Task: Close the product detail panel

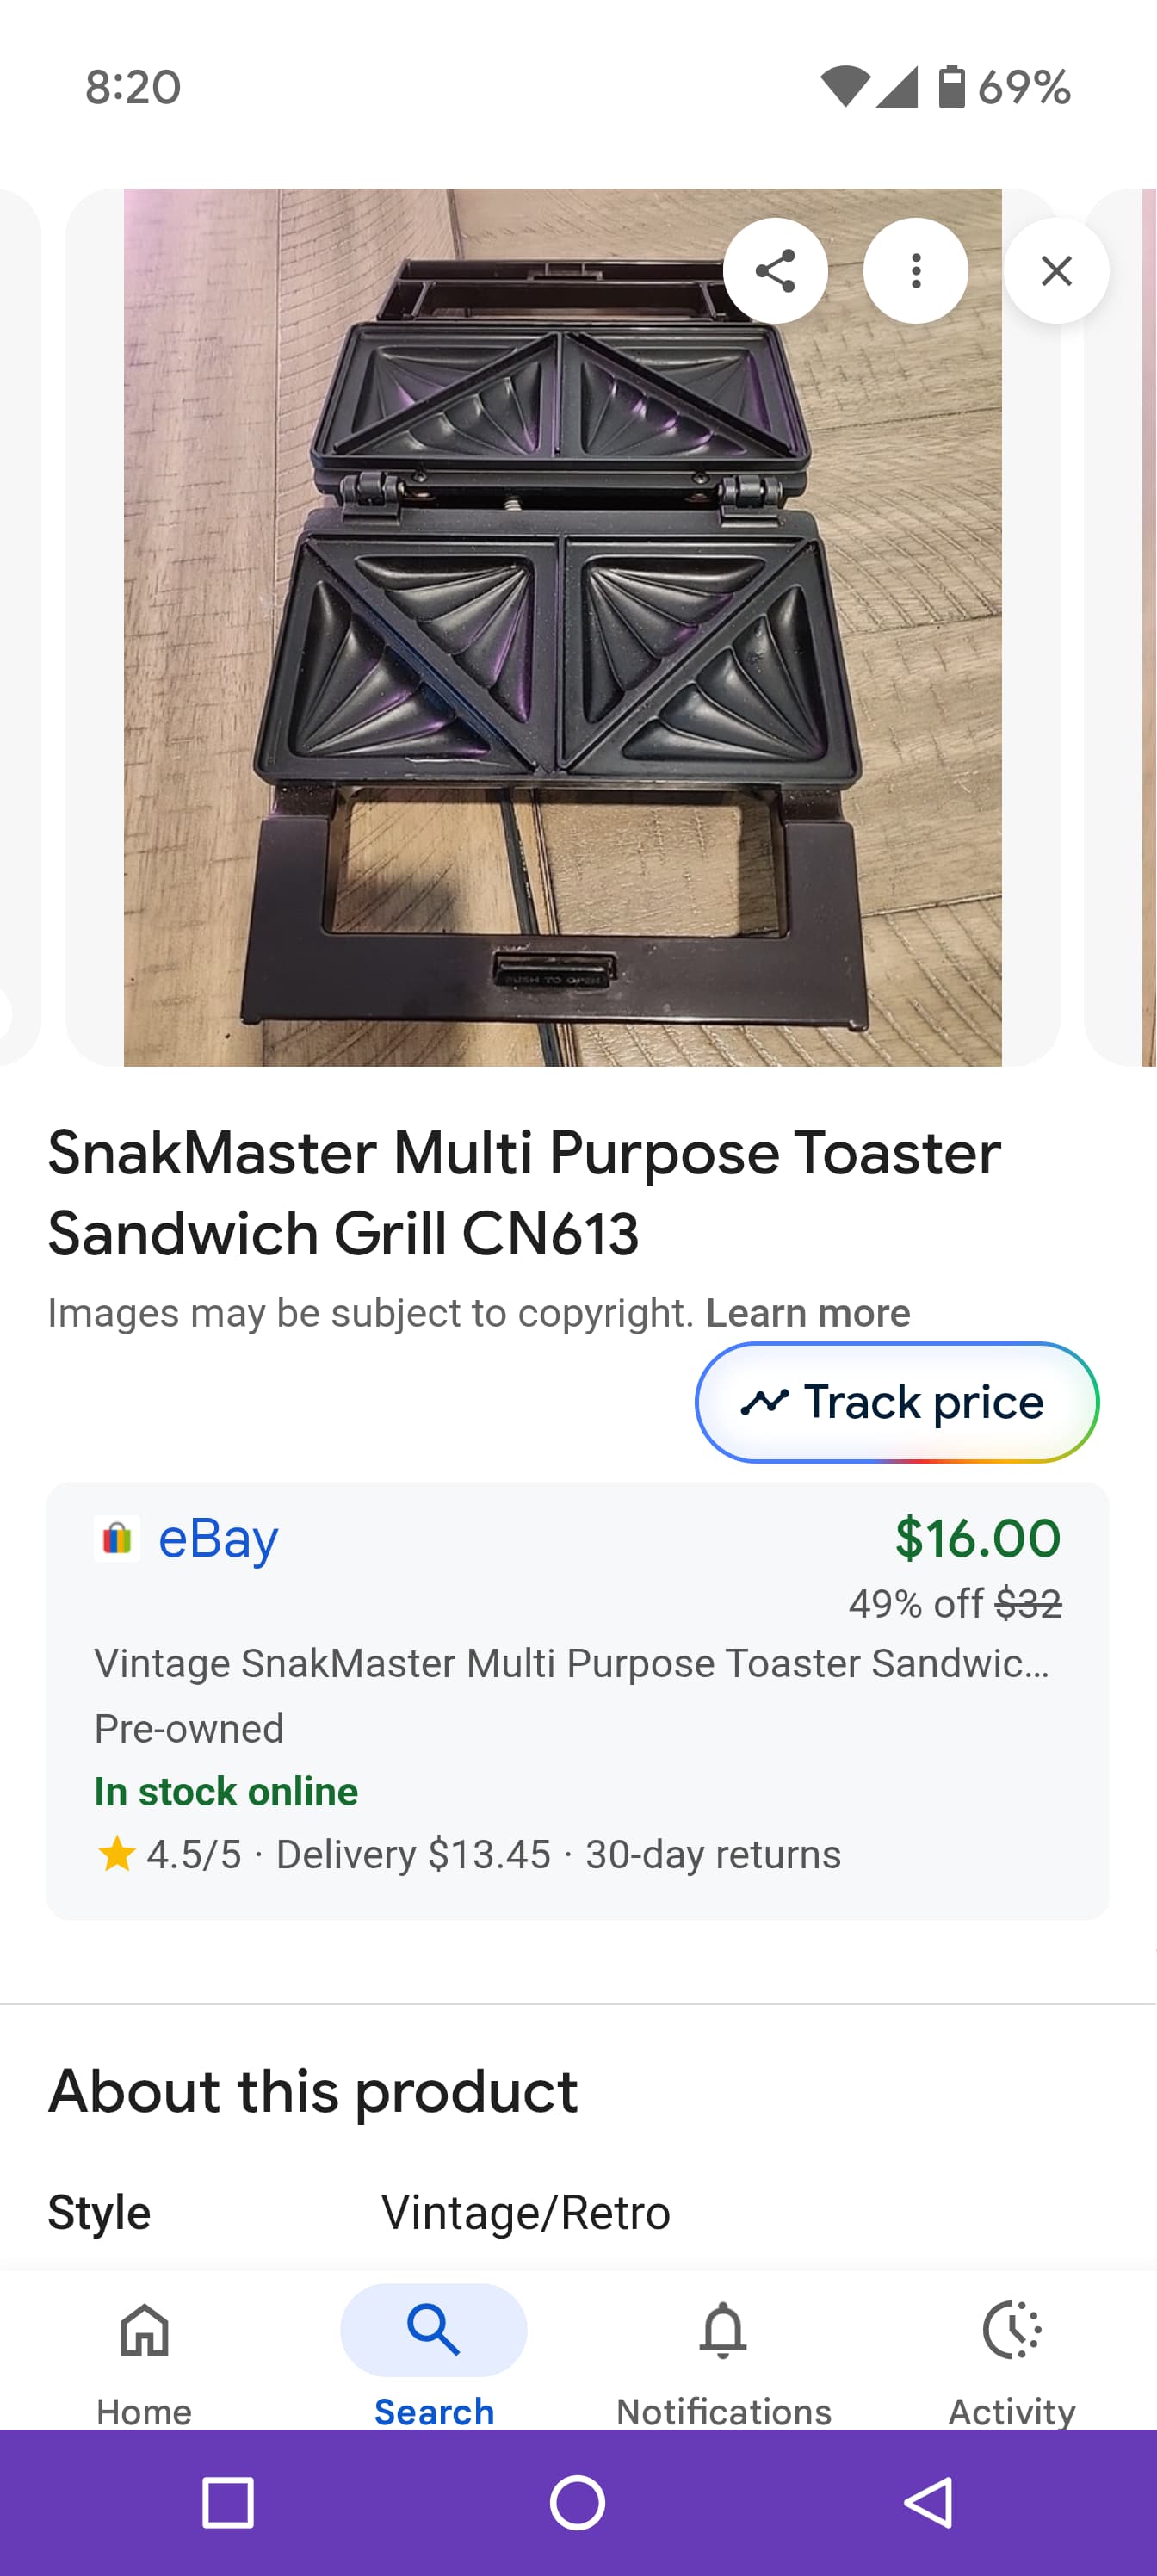Action: point(1056,270)
